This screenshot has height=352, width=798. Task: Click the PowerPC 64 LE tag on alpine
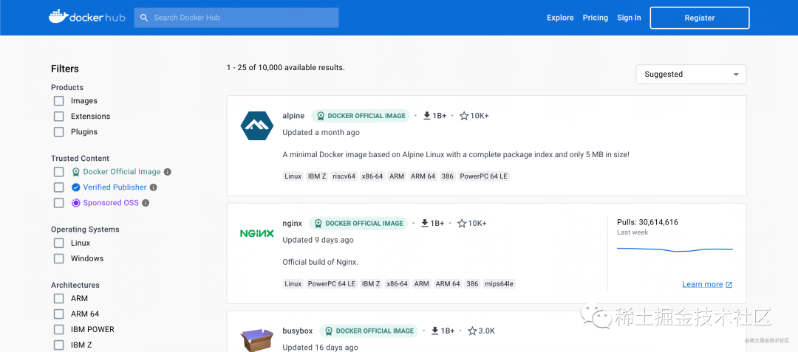tap(483, 176)
